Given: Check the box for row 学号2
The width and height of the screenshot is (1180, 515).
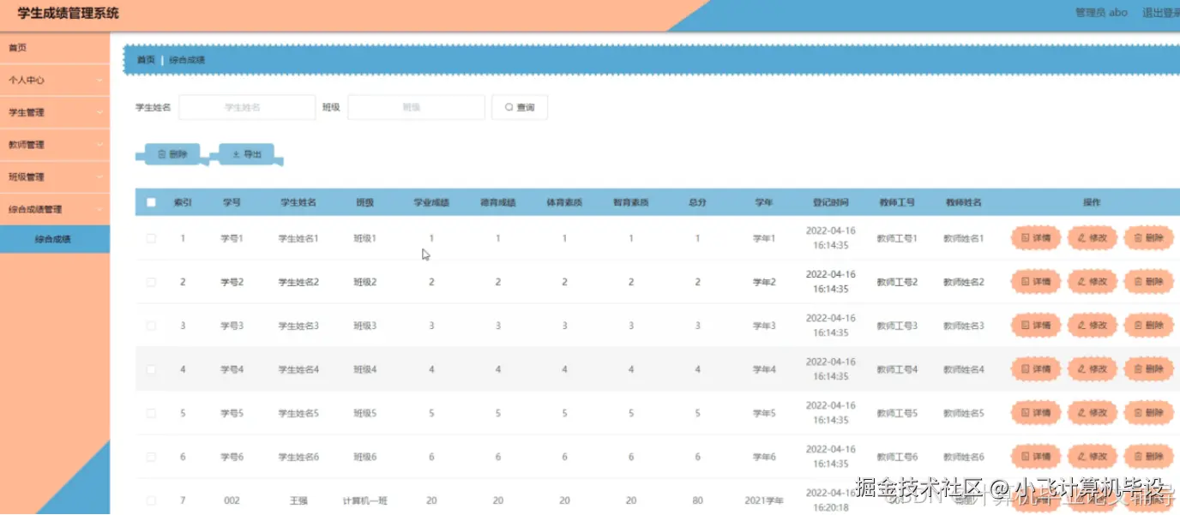Looking at the screenshot, I should coord(151,282).
